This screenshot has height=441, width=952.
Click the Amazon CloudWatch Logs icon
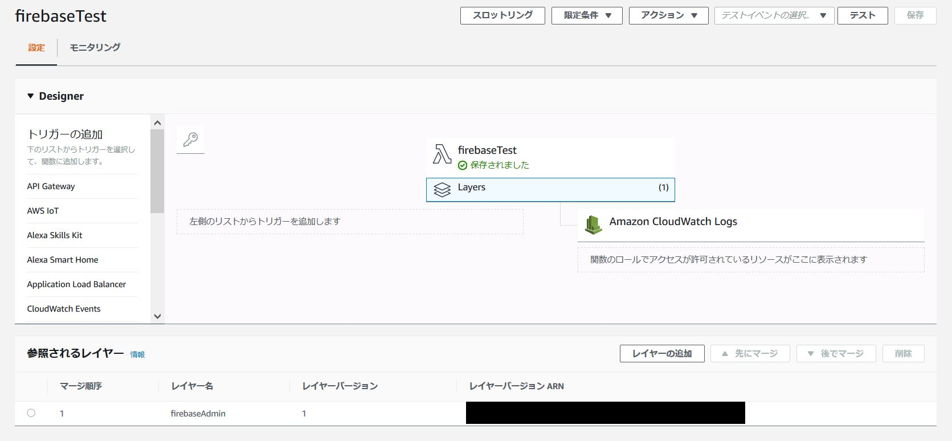[x=593, y=224]
